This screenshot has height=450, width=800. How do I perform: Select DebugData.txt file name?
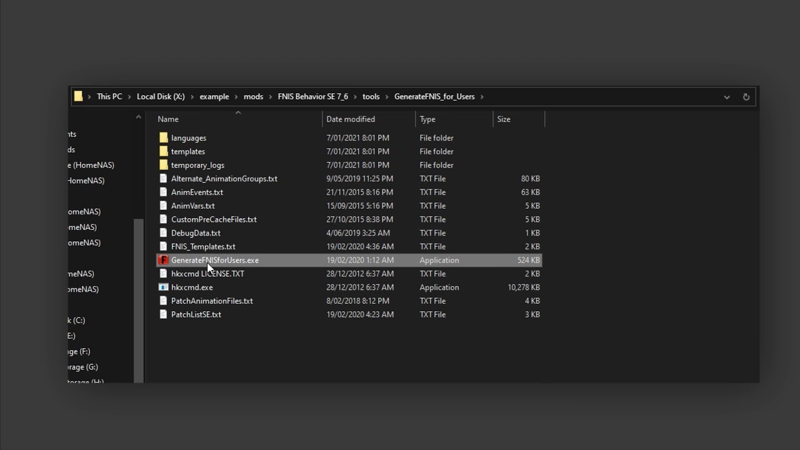196,233
